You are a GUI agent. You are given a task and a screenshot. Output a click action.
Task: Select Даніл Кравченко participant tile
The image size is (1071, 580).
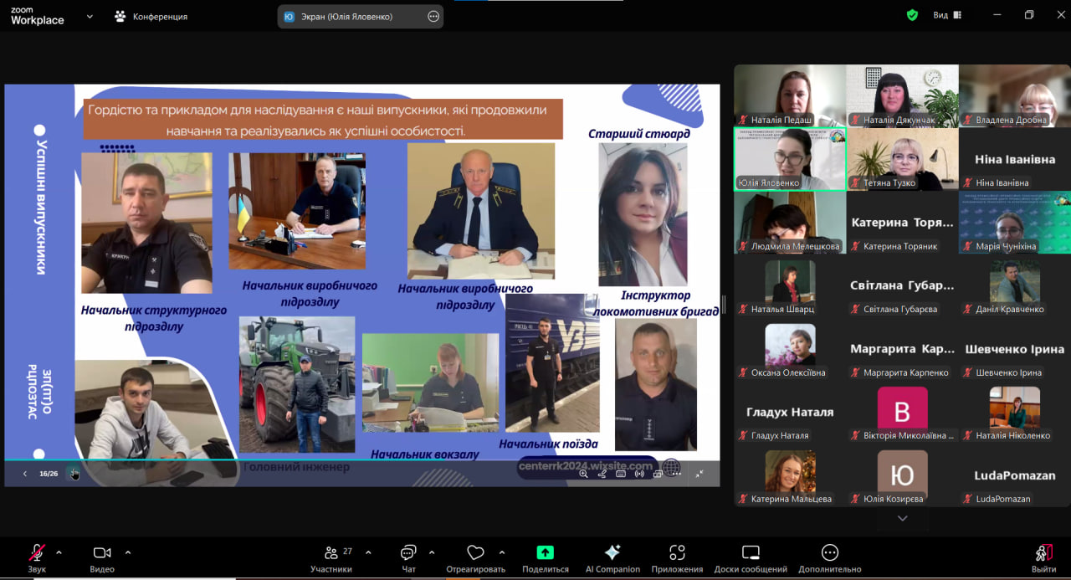[1015, 285]
